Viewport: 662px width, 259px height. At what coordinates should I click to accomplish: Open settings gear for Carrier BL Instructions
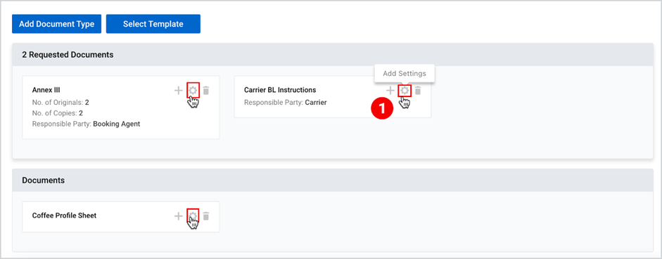(x=405, y=90)
